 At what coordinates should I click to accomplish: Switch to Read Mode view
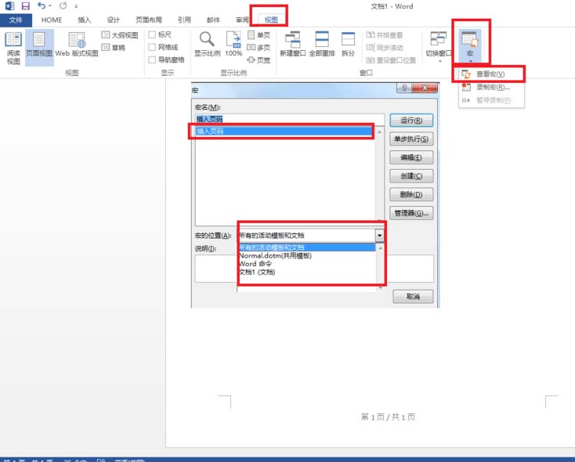point(13,48)
